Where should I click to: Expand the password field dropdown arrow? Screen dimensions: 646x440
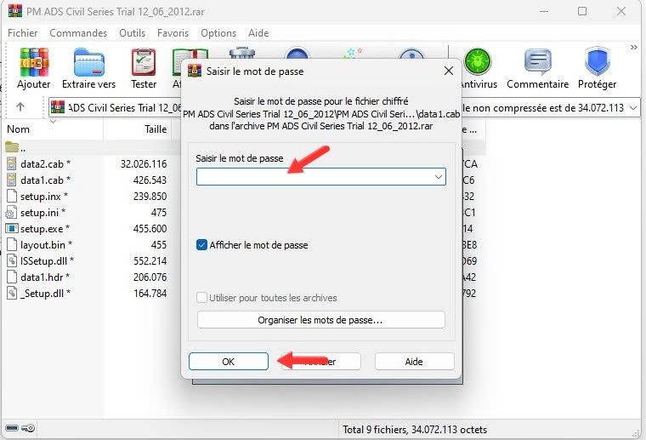click(438, 177)
